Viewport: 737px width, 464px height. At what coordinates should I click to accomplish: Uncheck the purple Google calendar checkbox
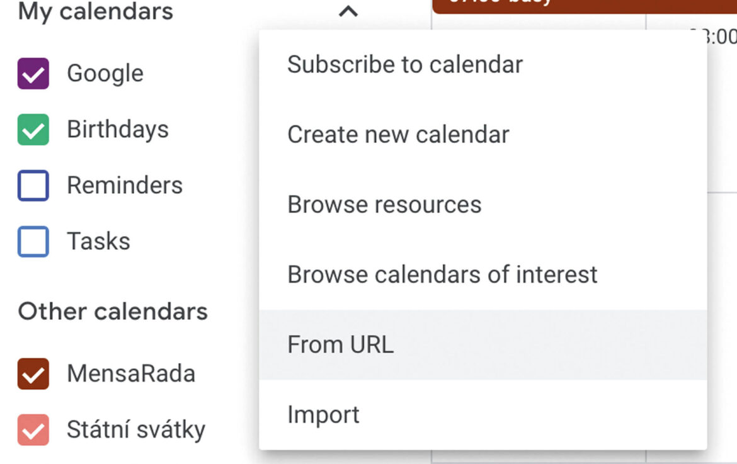(33, 74)
